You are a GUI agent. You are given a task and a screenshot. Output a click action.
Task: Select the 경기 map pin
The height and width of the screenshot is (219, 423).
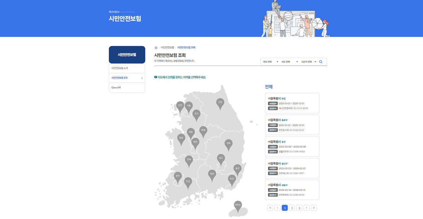click(x=196, y=115)
